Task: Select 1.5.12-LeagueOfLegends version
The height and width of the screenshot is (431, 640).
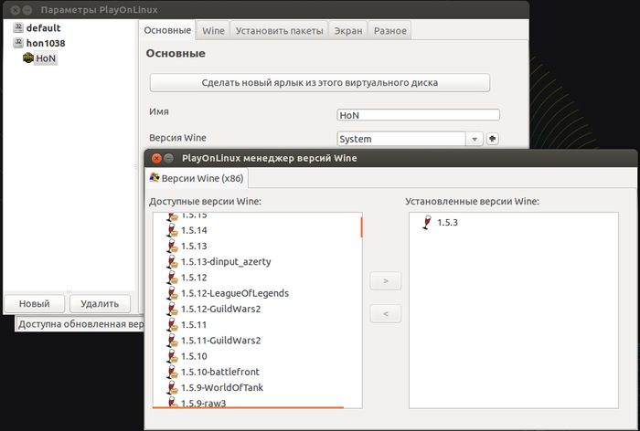Action: coord(235,293)
